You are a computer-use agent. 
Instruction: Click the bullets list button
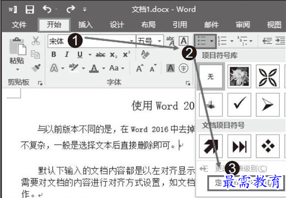(x=202, y=41)
